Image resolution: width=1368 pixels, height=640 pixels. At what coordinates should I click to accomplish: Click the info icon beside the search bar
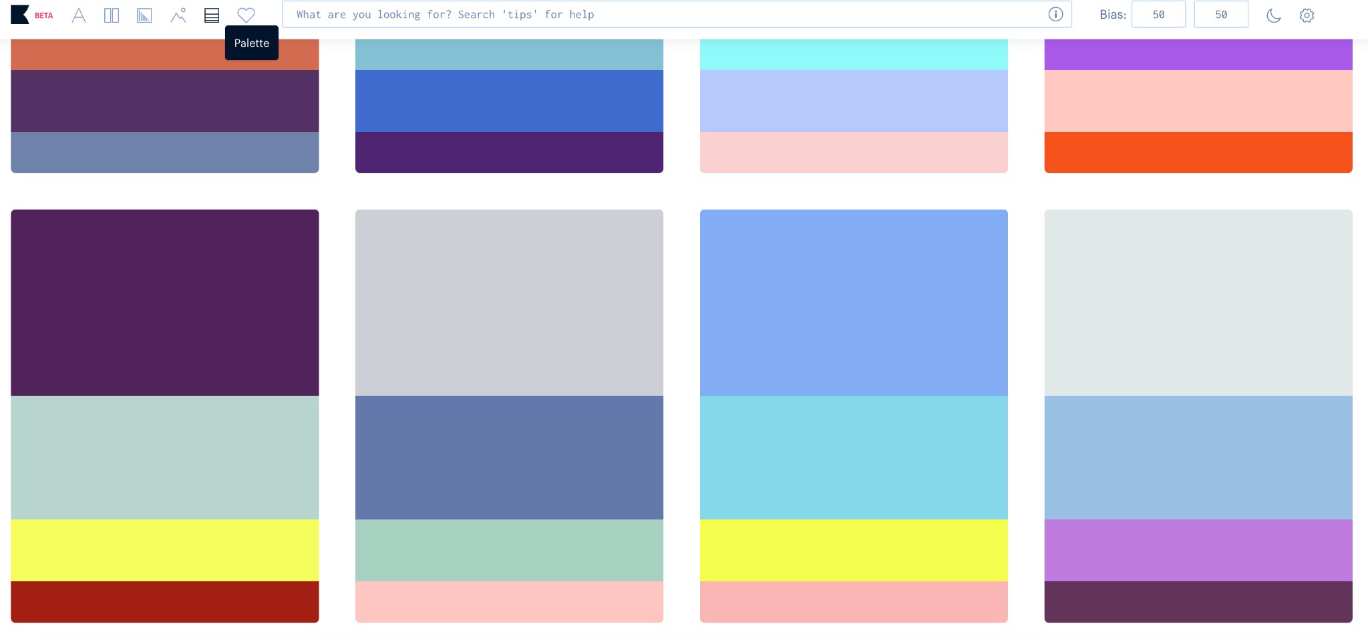(x=1055, y=14)
